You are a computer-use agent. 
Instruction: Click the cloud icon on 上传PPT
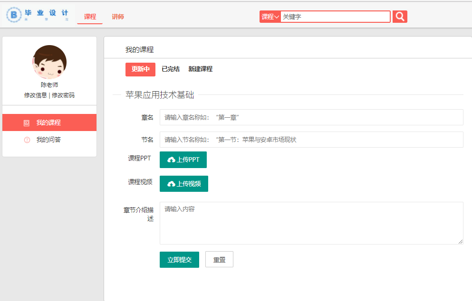[x=172, y=160]
